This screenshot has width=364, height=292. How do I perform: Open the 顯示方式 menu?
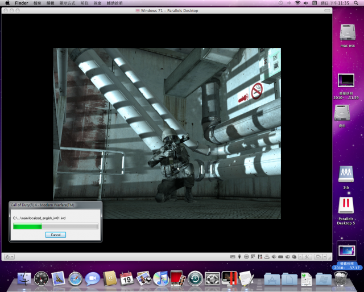tap(67, 3)
